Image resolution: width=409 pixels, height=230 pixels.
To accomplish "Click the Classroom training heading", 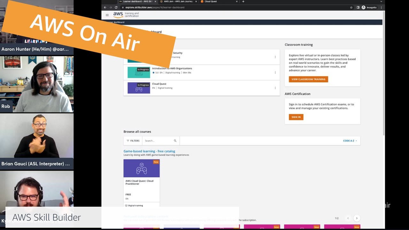I will (x=299, y=45).
